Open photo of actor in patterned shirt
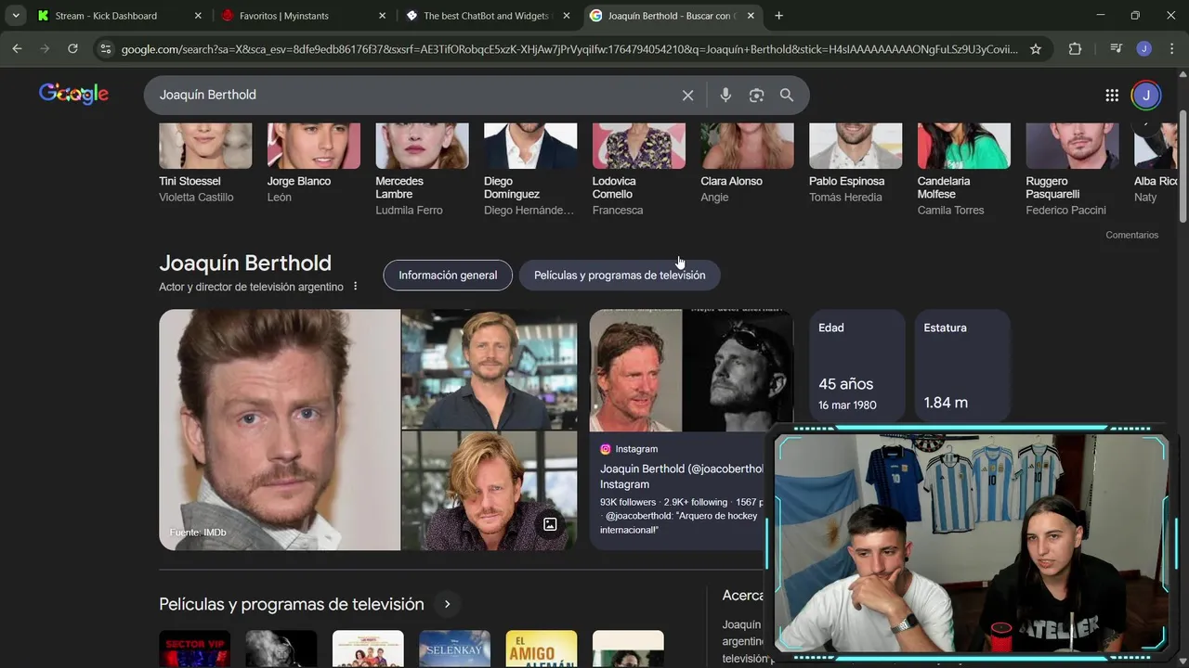This screenshot has height=668, width=1189. [x=489, y=491]
